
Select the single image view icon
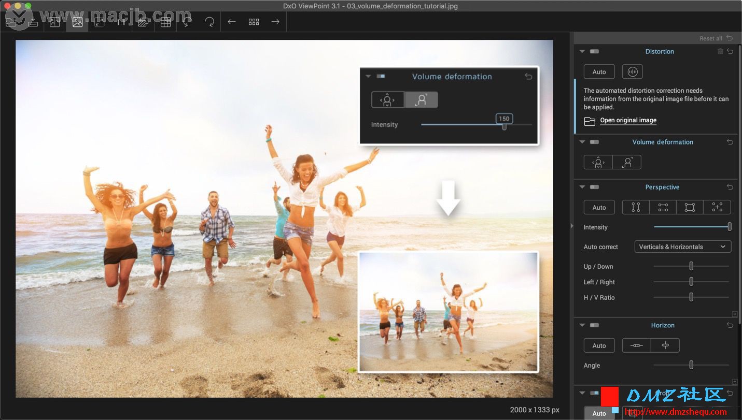point(77,22)
